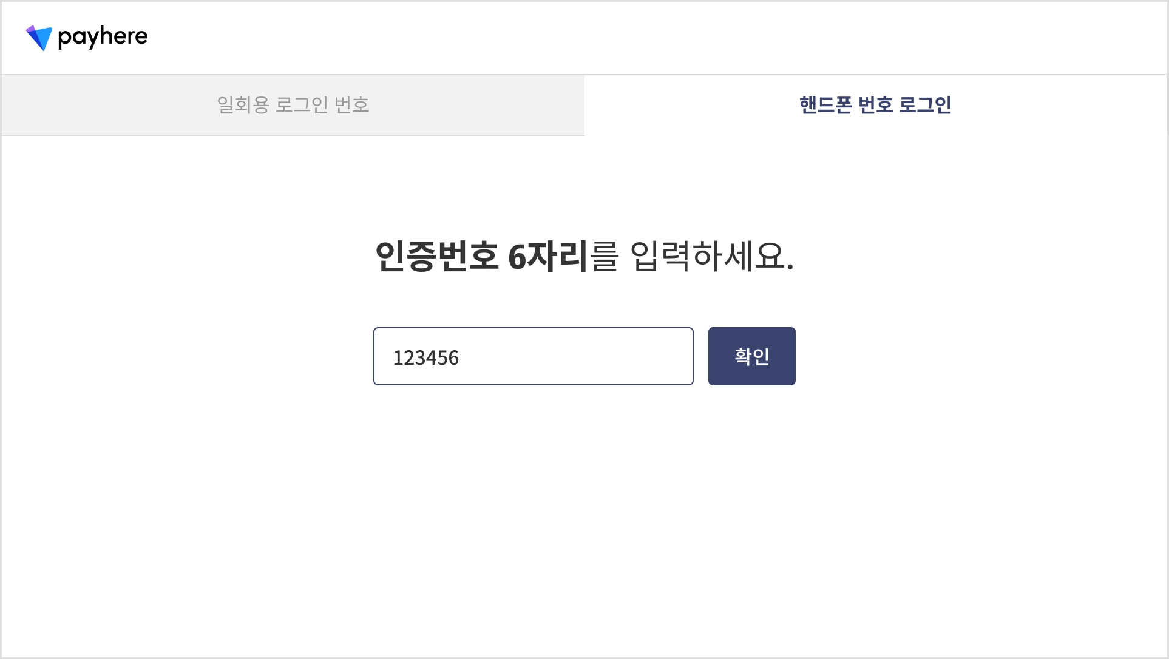
Task: Click the blue gem icon beside payhere
Action: (39, 38)
